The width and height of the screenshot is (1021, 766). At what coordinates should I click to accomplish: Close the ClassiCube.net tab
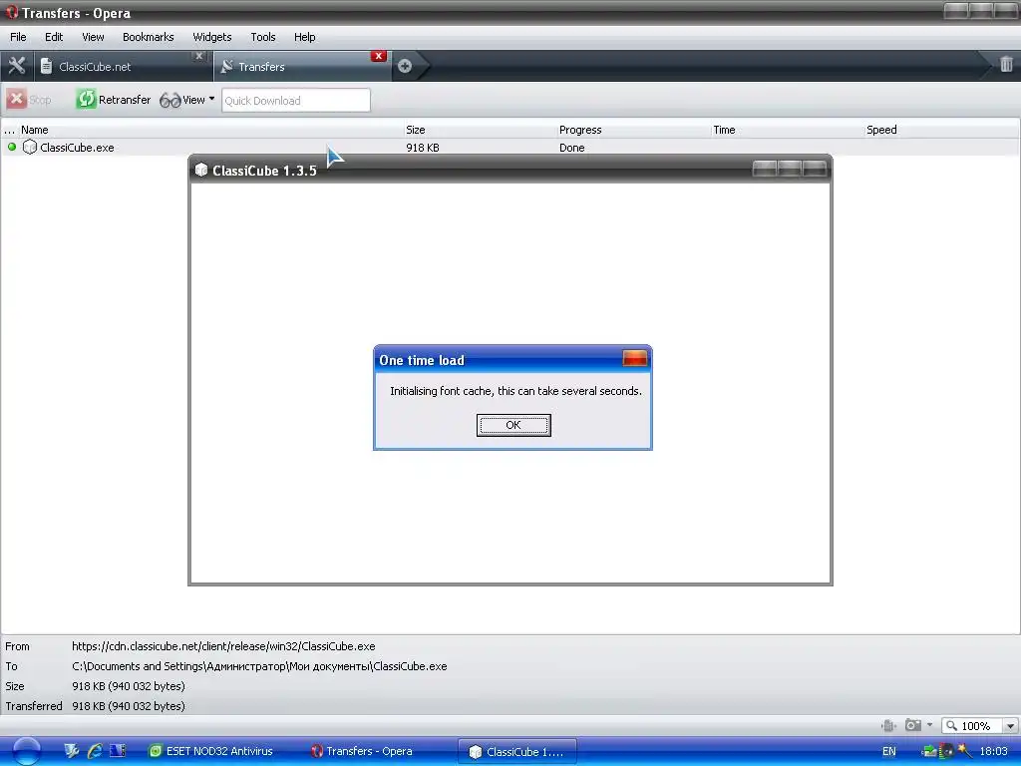coord(199,57)
